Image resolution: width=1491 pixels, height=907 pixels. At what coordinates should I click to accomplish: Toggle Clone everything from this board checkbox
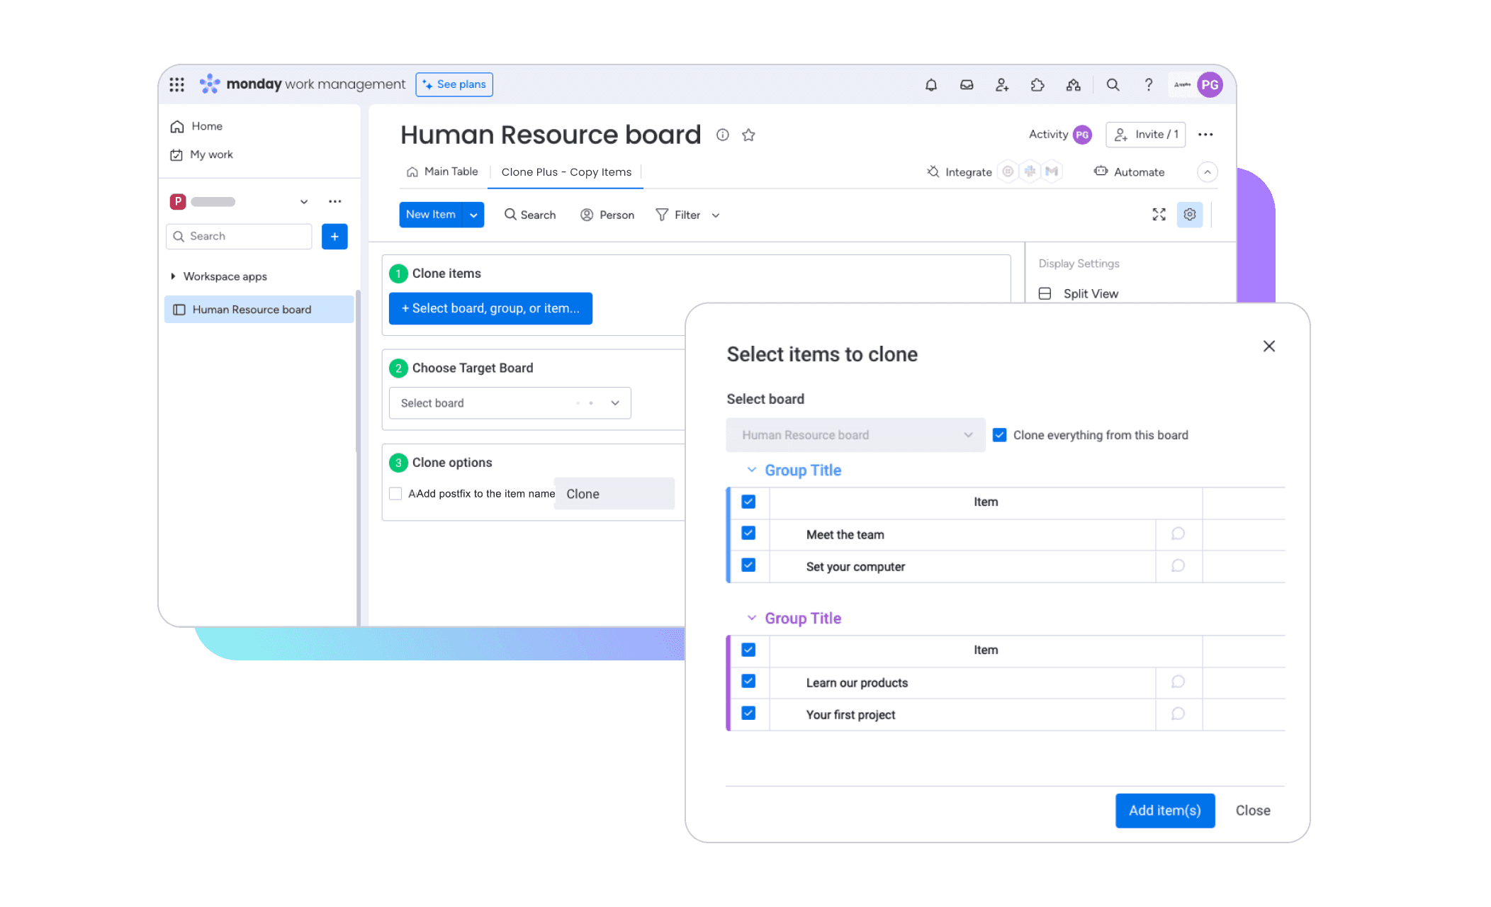point(999,434)
